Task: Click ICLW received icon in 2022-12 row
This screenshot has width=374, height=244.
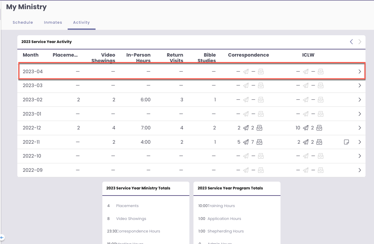Action: [319, 128]
